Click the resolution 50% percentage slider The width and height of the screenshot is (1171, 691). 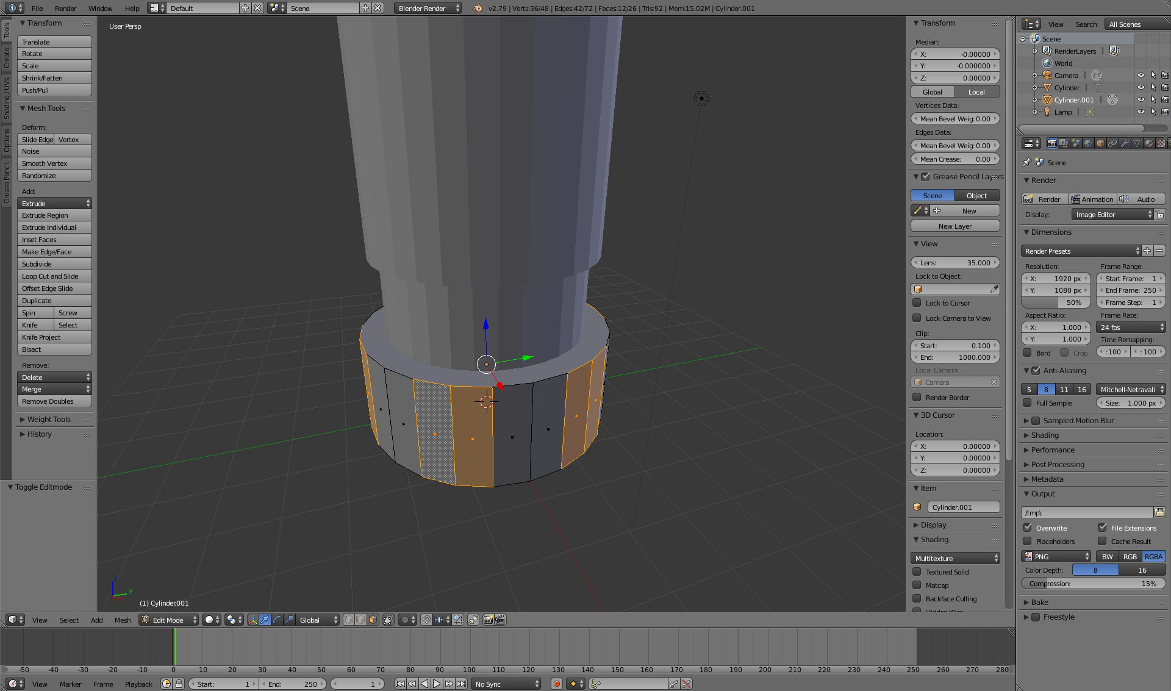tap(1055, 302)
